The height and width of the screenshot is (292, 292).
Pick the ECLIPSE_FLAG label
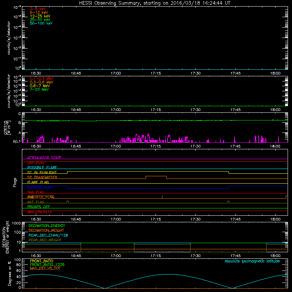(x=40, y=187)
